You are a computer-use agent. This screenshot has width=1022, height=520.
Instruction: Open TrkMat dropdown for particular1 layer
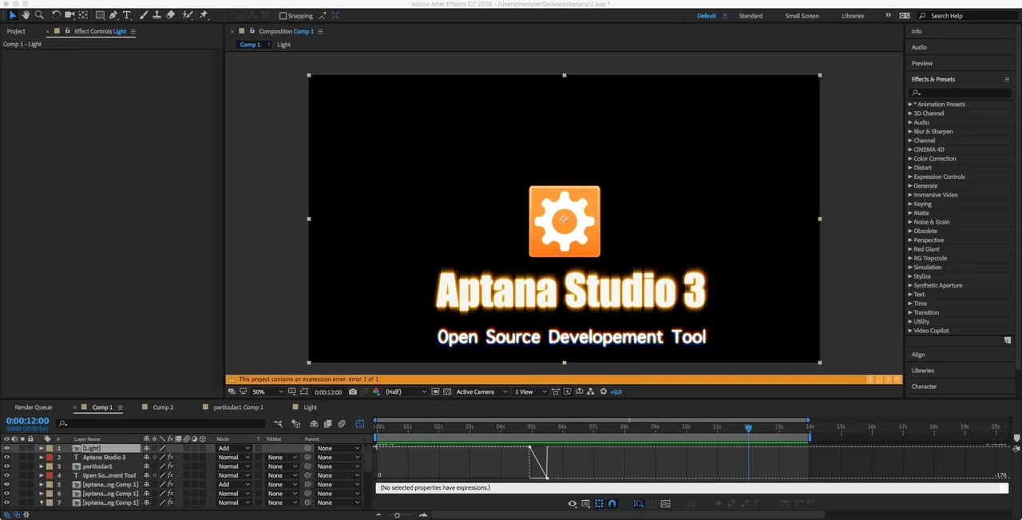coord(283,466)
